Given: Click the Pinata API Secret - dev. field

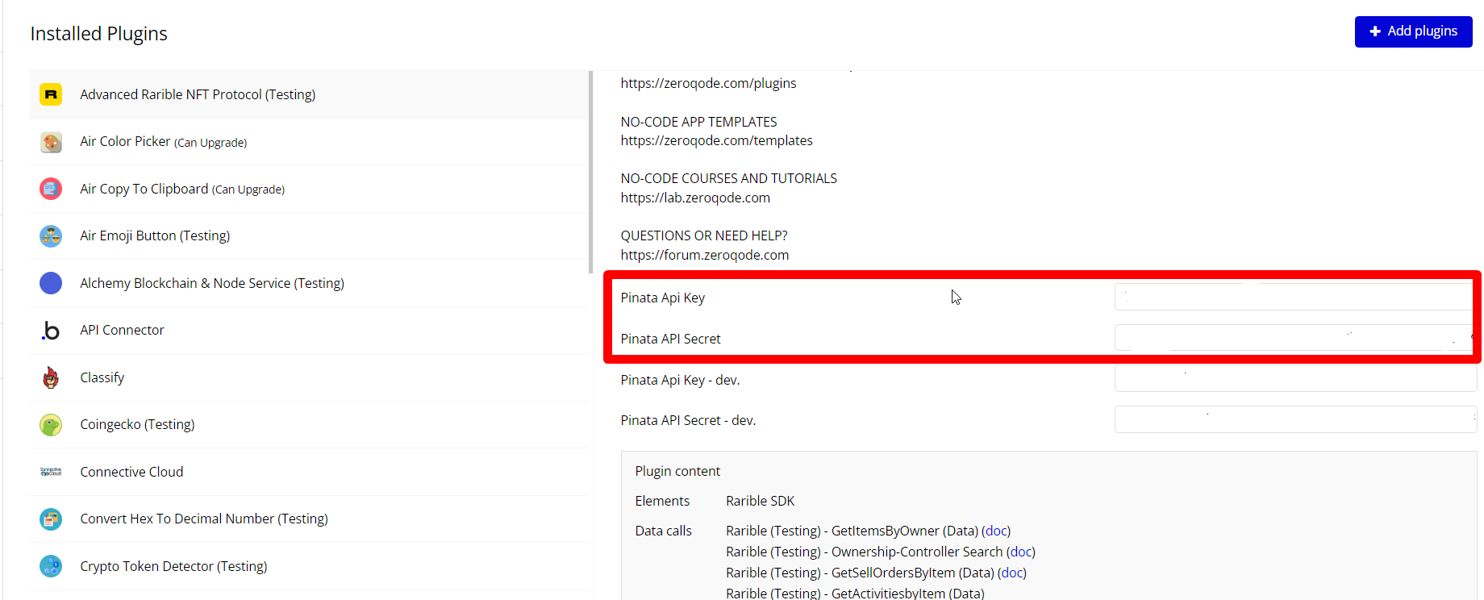Looking at the screenshot, I should [x=1295, y=419].
